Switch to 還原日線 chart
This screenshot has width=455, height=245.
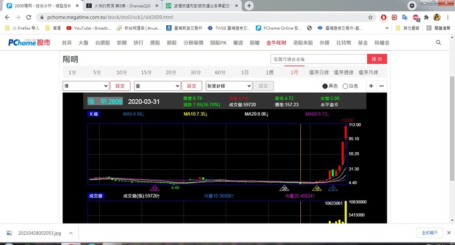point(318,73)
